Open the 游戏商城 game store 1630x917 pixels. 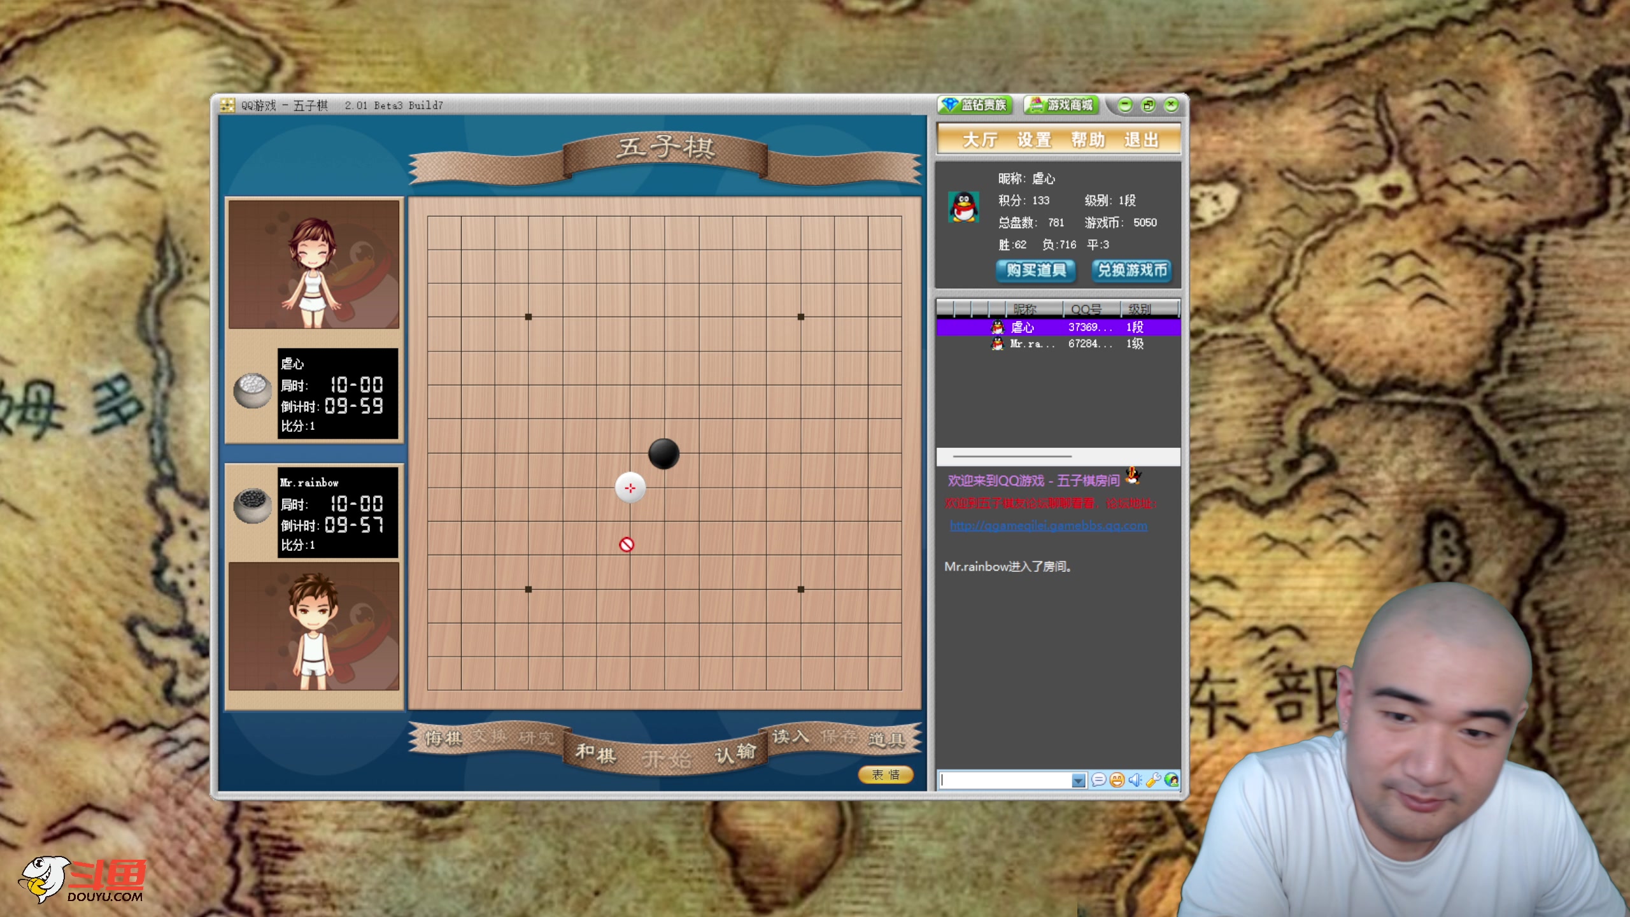[x=1061, y=105]
